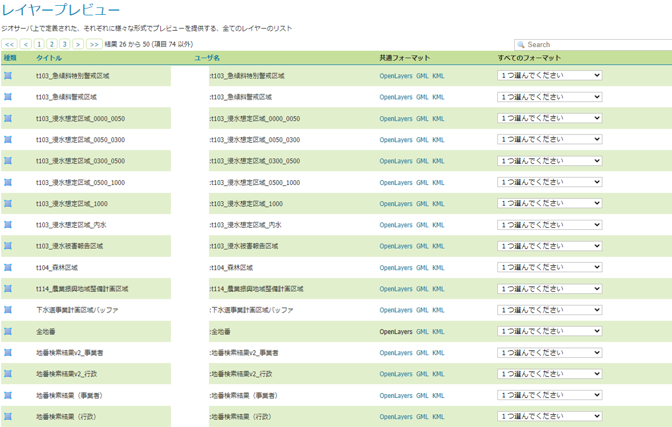The image size is (672, 427).
Task: Click the icon beside 地番検索結果v2_事業者
Action: pos(8,353)
